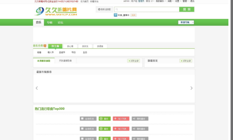233x140 pixels.
Task: Click the 久久听唱片网 site logo
Action: (56, 11)
